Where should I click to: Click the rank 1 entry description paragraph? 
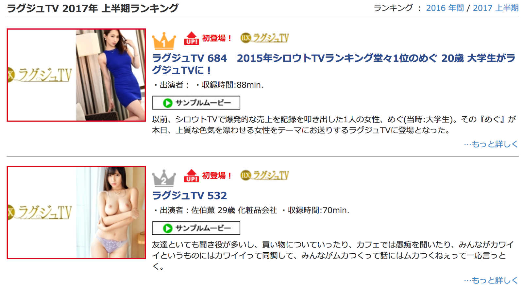pos(334,125)
